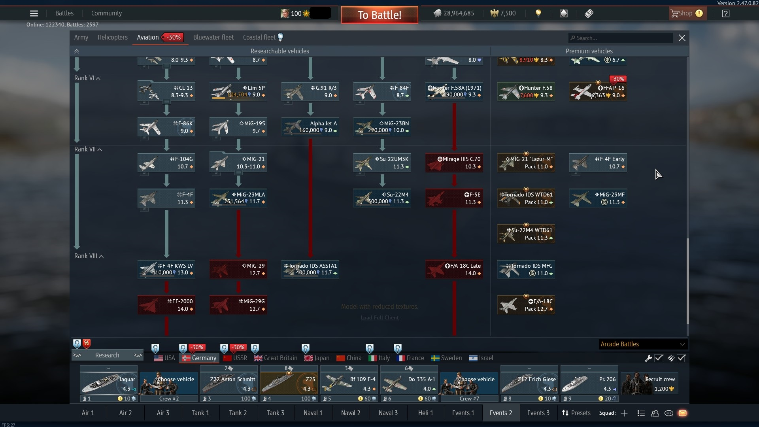Toggle the auto-refill ammo checkbox
This screenshot has height=427, width=759.
point(681,358)
